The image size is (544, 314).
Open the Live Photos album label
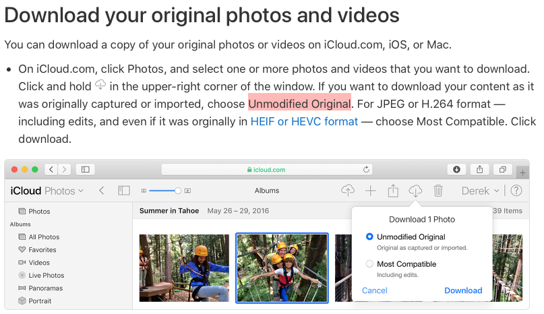pyautogui.click(x=47, y=276)
